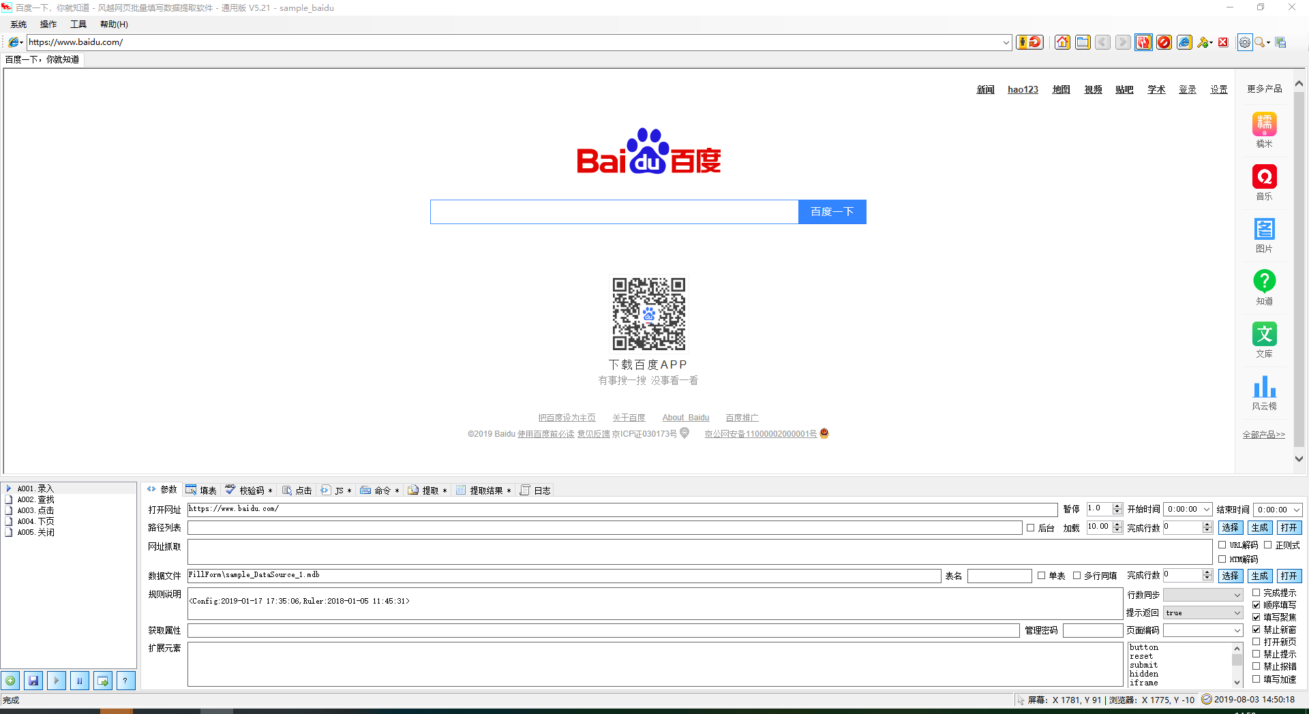
Task: Click the 百度一下 search button
Action: (x=832, y=212)
